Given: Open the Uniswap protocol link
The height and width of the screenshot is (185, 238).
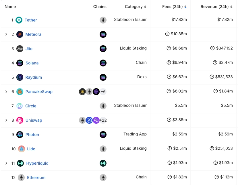Looking at the screenshot, I should (34, 120).
